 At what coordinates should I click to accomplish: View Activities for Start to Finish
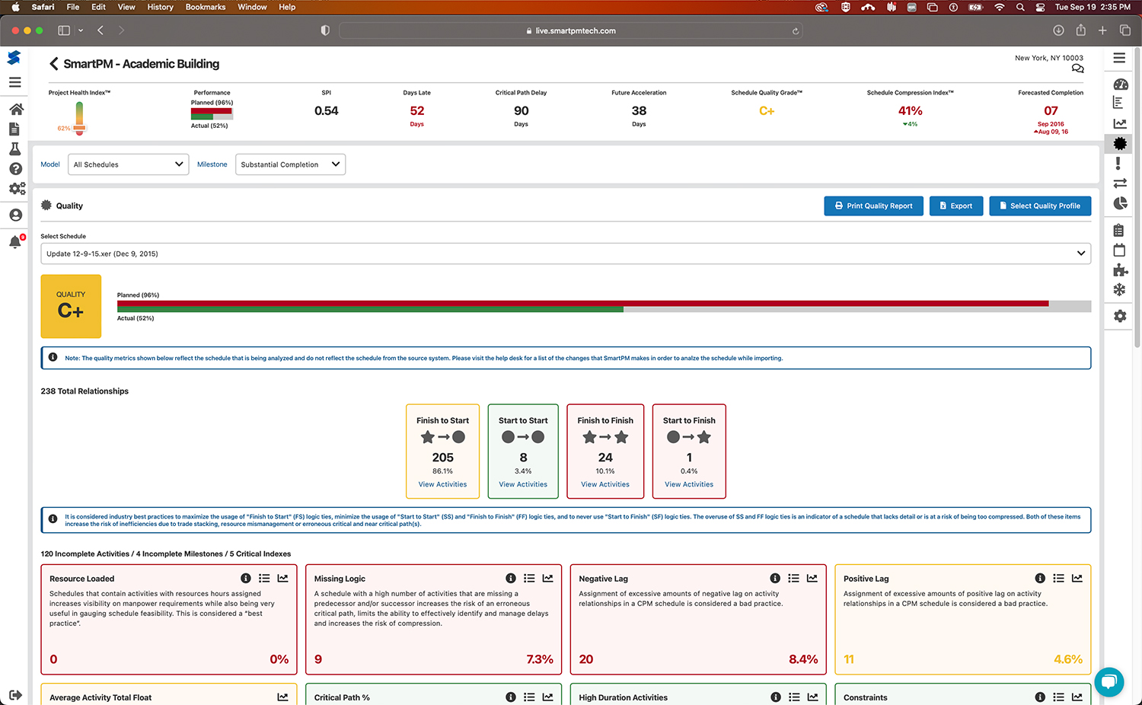(689, 484)
